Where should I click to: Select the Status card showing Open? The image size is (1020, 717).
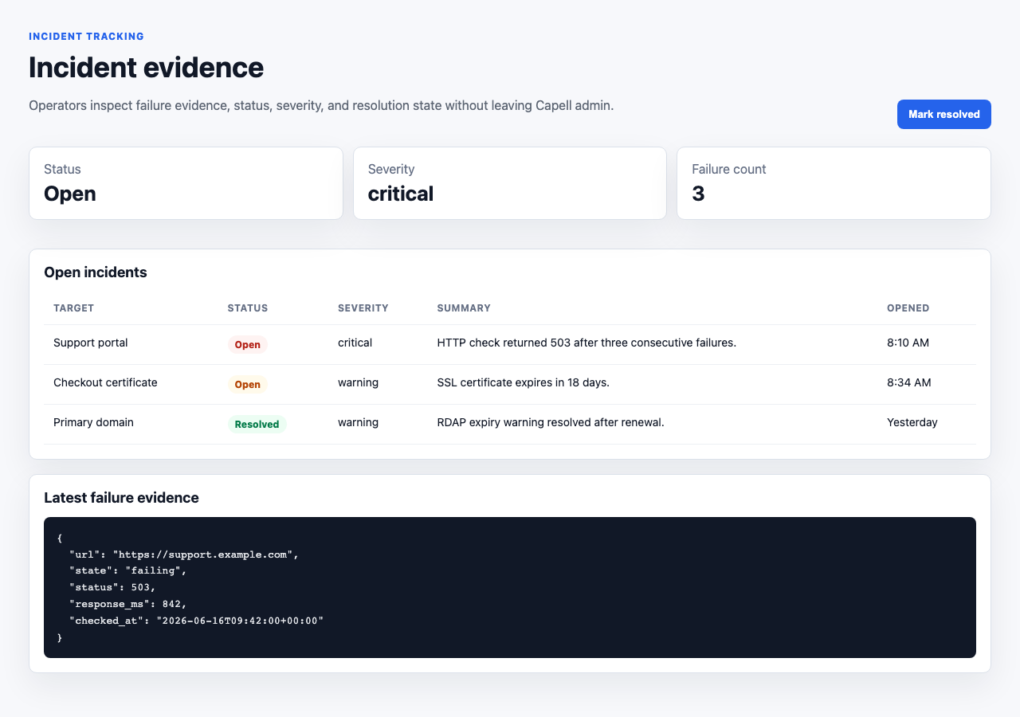pos(186,183)
